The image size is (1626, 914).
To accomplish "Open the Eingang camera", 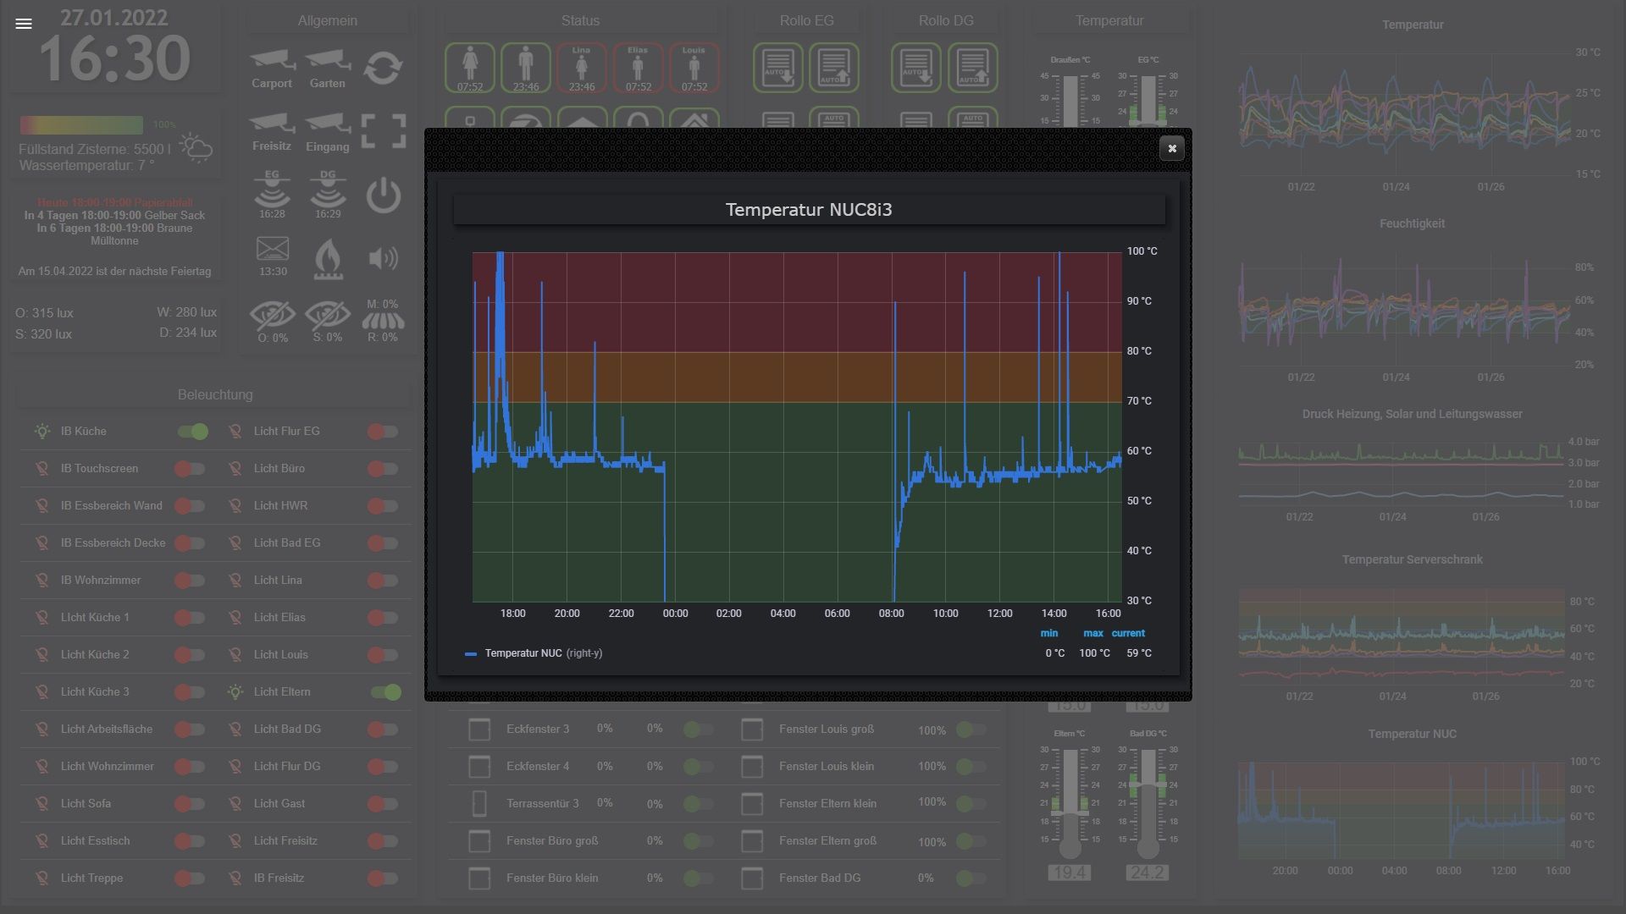I will pos(328,124).
